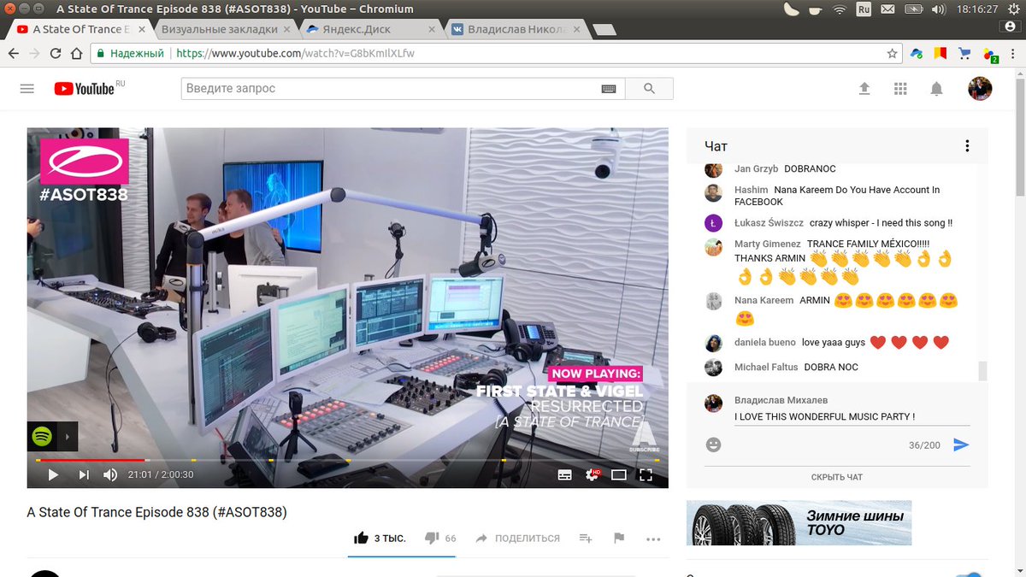Click the address bar URL
This screenshot has height=577, width=1026.
point(295,53)
